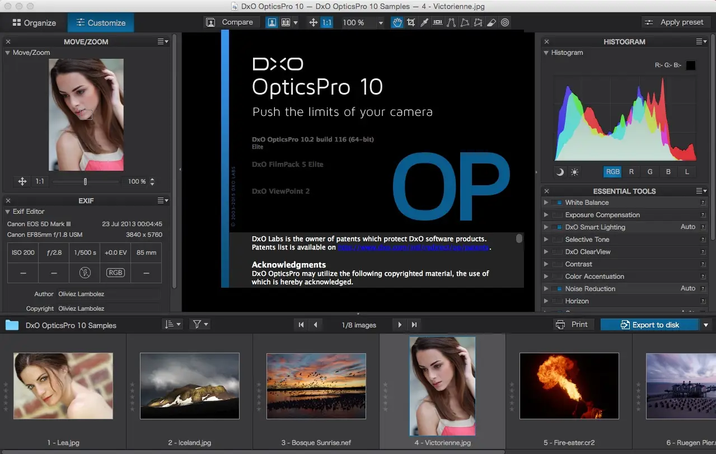This screenshot has width=716, height=454.
Task: Open help for Exposure Compensation tool
Action: (703, 215)
